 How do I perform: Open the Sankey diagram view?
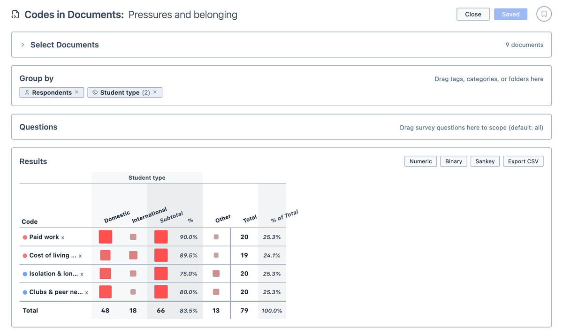click(x=485, y=161)
